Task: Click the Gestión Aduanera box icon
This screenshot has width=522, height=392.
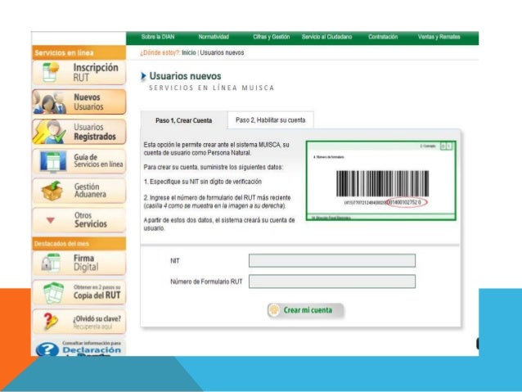Action: pos(52,191)
